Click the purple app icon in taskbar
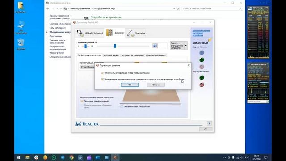This screenshot has width=286, height=161. (89, 157)
